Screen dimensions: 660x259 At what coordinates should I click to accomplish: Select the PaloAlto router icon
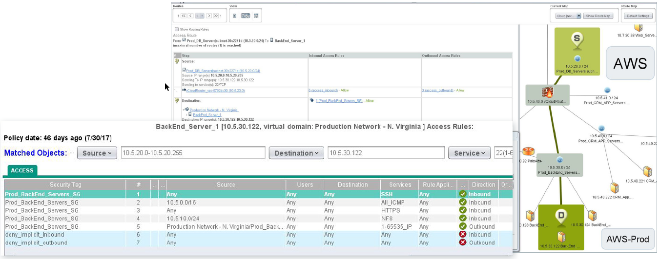528,152
